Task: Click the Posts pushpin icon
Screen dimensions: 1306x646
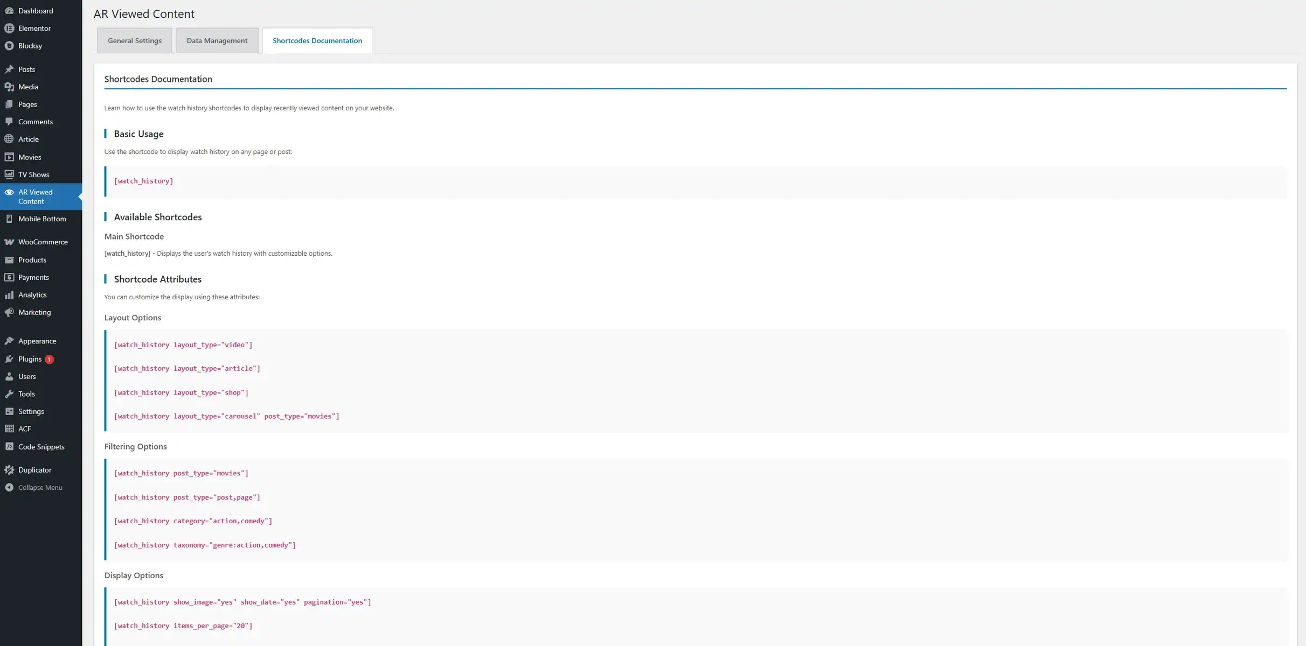Action: [9, 69]
